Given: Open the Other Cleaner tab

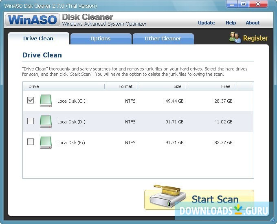Looking at the screenshot, I should 163,39.
